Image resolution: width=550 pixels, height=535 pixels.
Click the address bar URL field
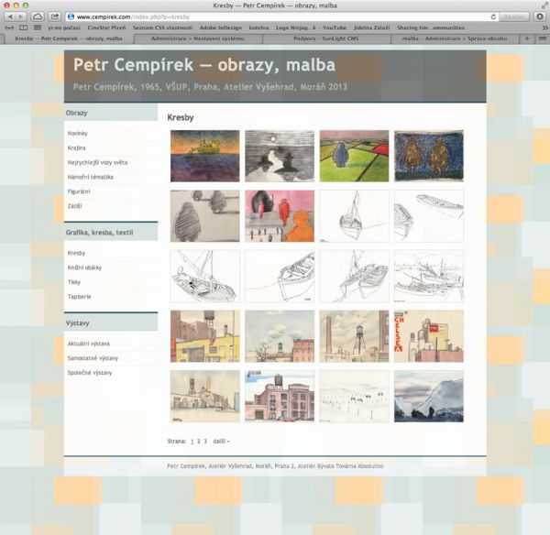point(280,16)
